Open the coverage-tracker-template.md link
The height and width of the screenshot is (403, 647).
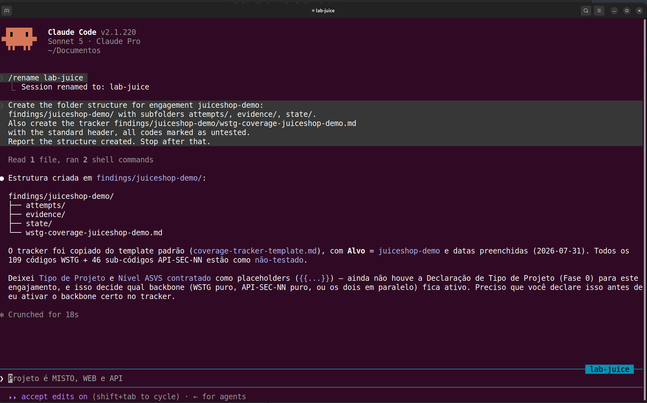pyautogui.click(x=255, y=251)
